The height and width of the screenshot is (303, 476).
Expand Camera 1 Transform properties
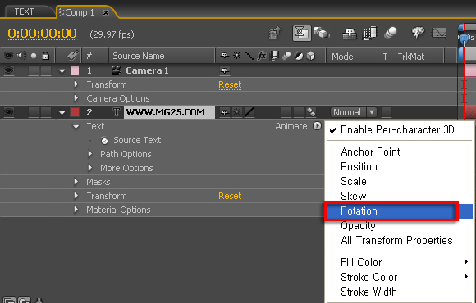(x=76, y=84)
